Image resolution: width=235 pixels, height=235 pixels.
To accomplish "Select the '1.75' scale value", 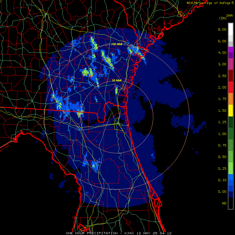I will (222, 99).
